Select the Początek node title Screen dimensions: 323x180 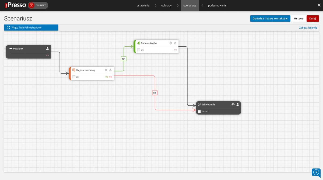pos(18,49)
